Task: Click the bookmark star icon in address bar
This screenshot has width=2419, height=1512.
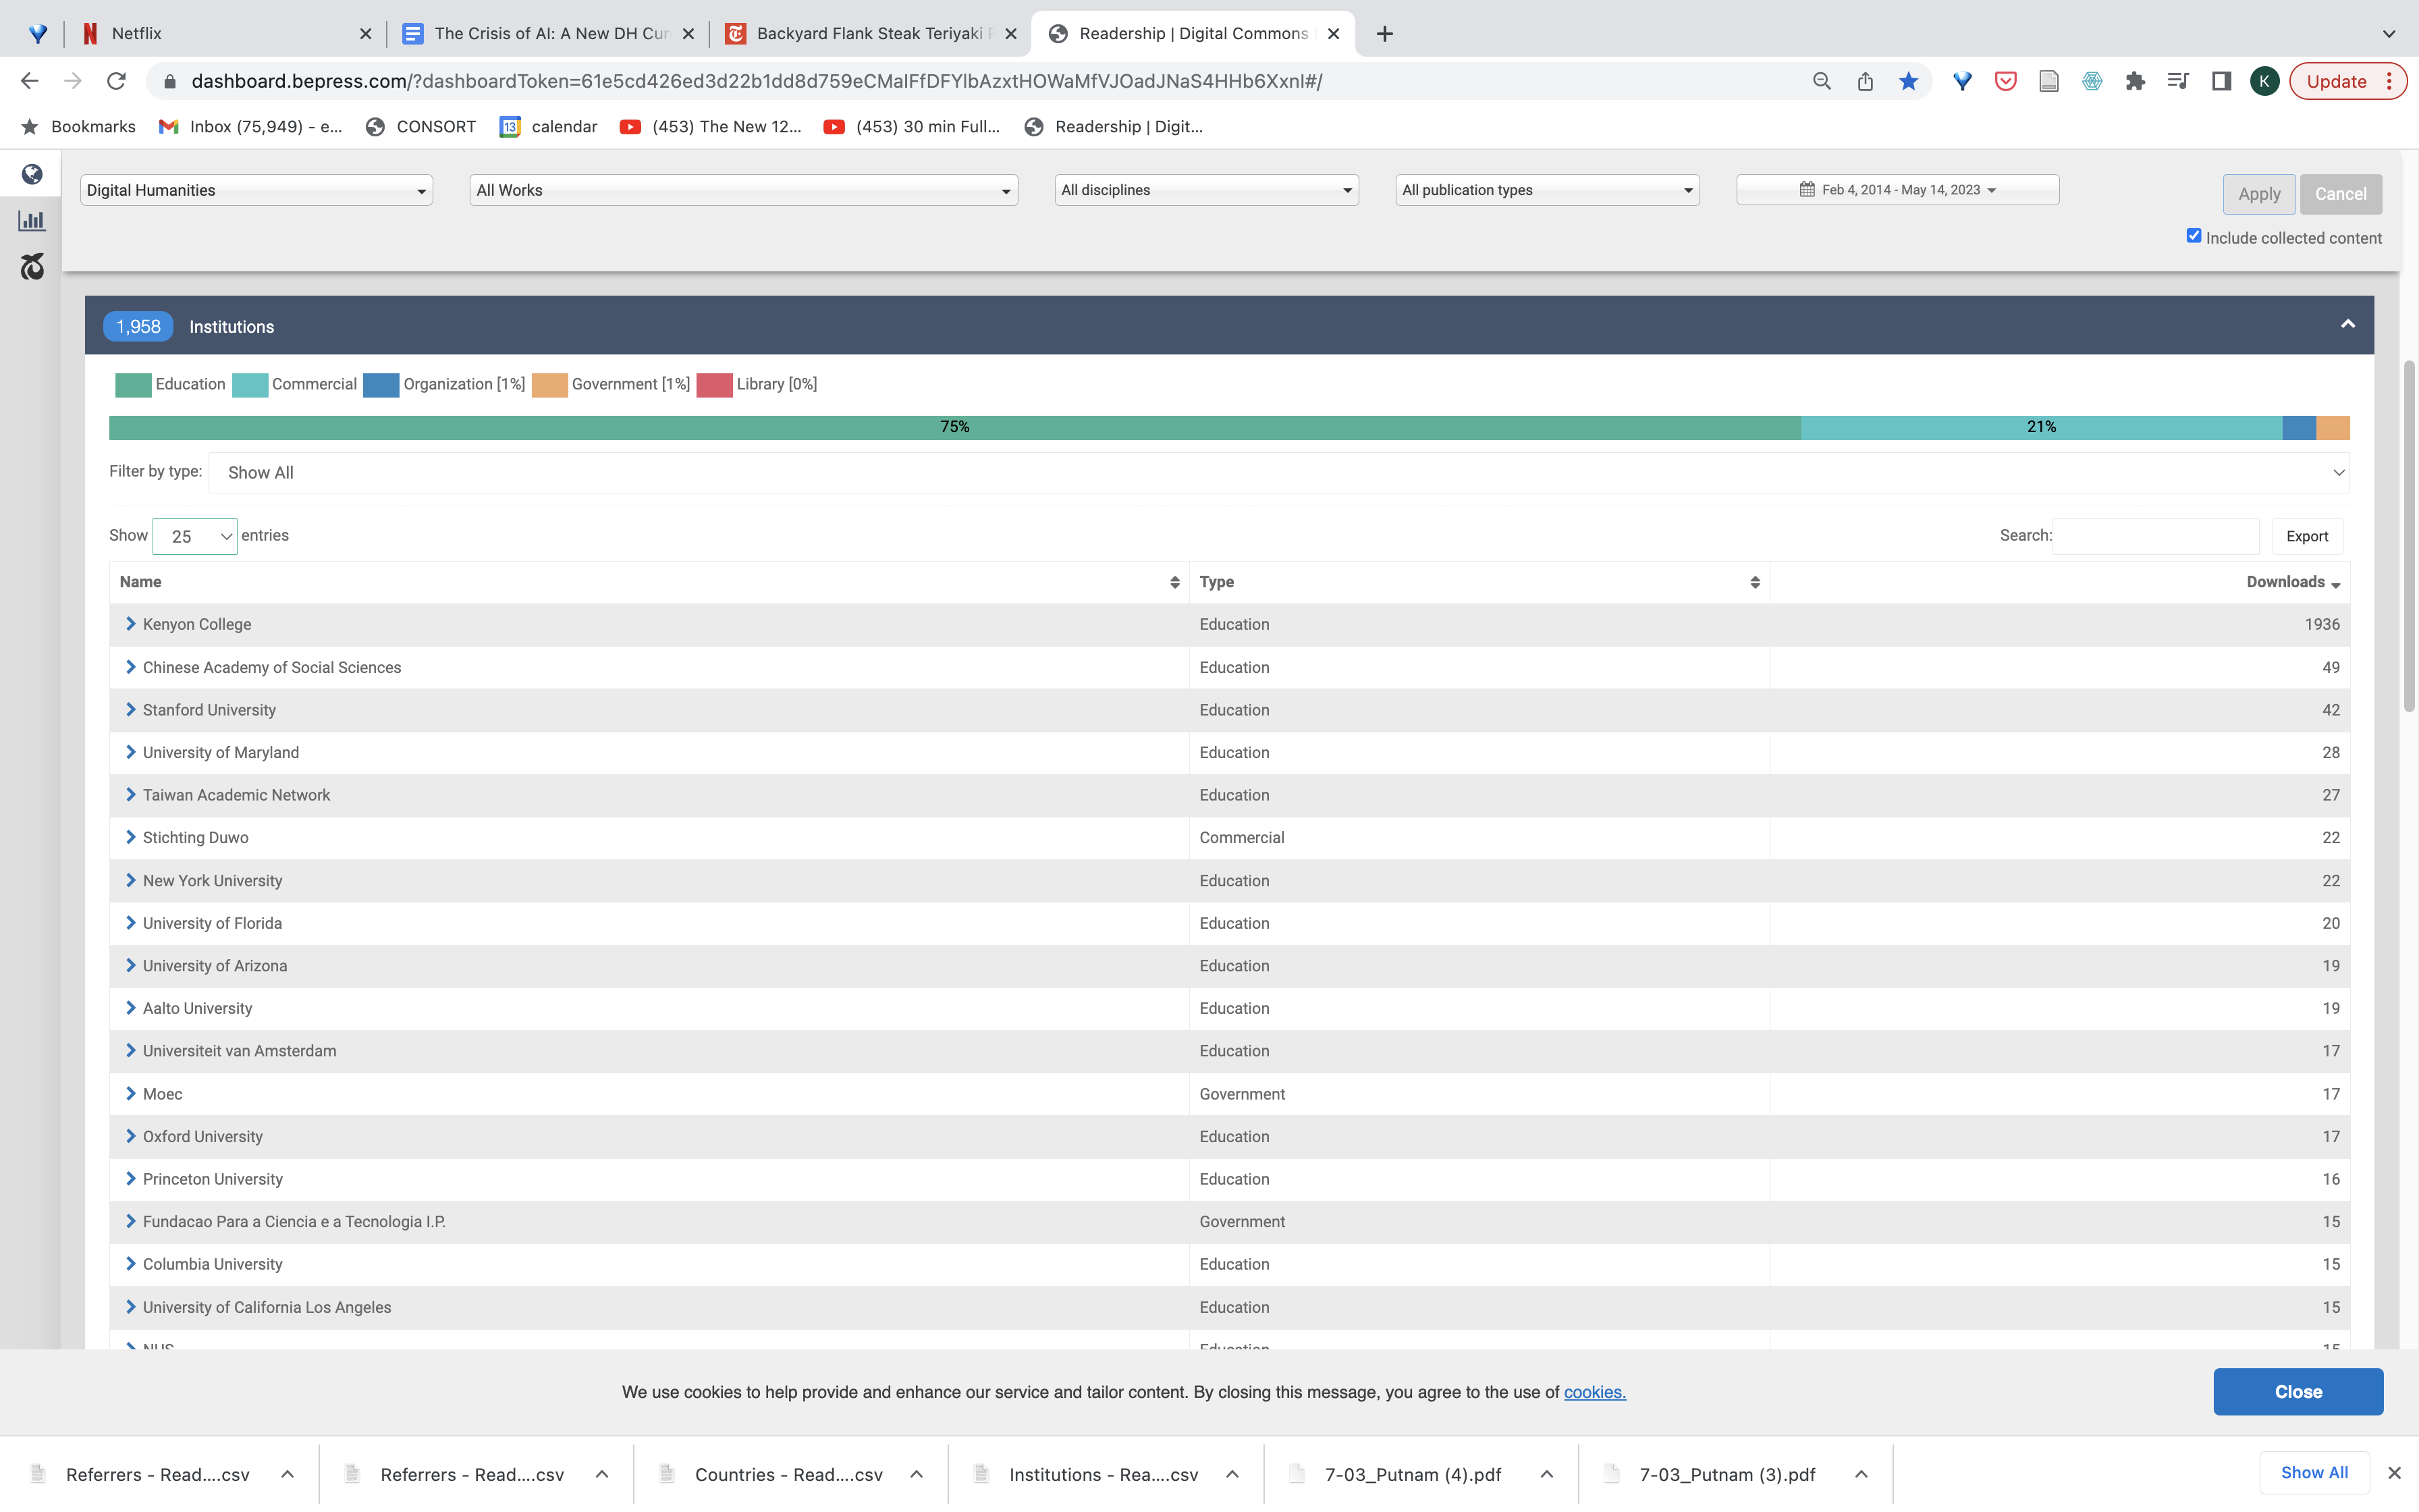Action: pyautogui.click(x=1908, y=81)
